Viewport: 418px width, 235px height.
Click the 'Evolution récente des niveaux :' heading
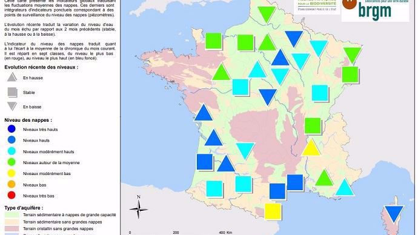(41, 67)
